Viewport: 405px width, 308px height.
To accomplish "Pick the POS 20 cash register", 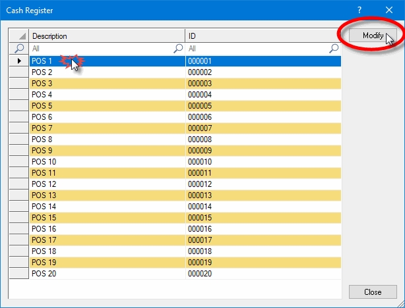I will (107, 273).
